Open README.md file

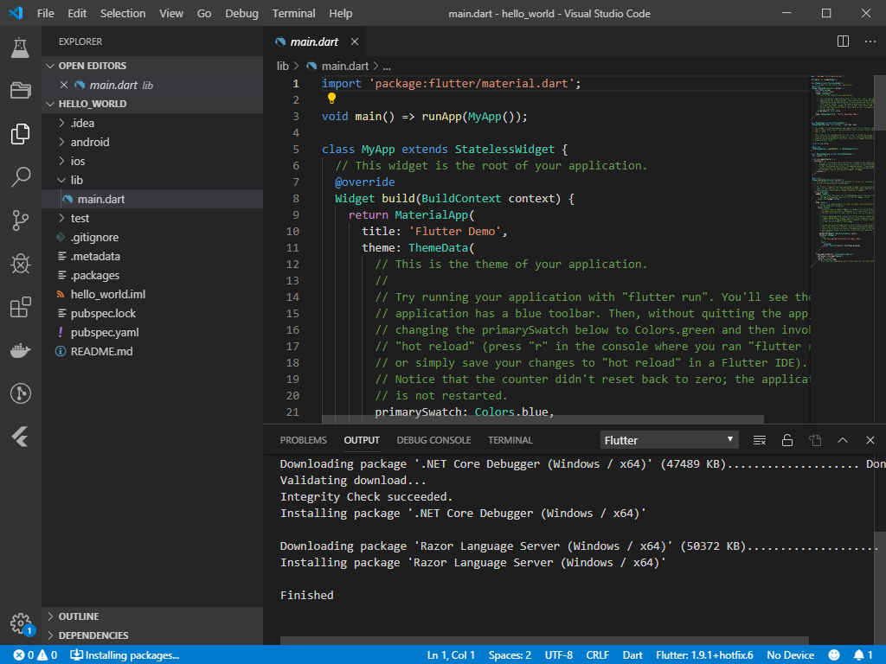pos(152,351)
